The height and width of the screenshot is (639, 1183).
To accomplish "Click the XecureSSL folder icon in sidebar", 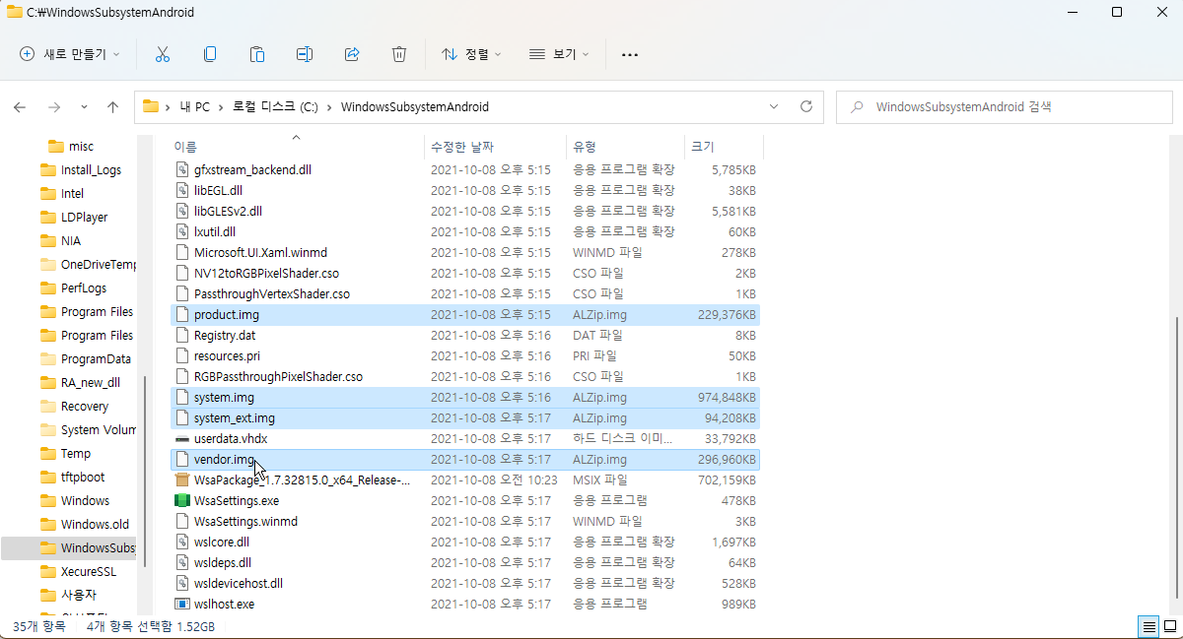I will 48,571.
